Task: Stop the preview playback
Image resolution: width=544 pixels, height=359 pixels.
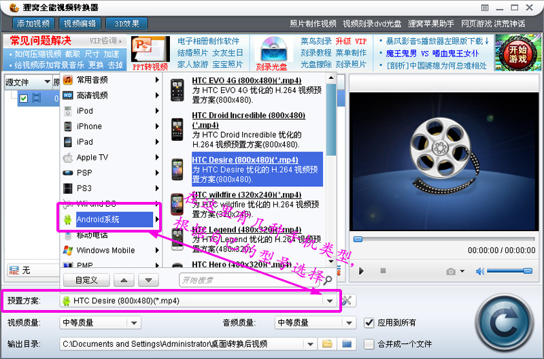Action: click(383, 271)
